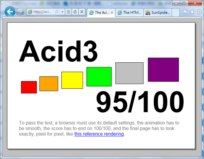Screen dimensions: 204x159
Task: Click the purple square
Action: pyautogui.click(x=163, y=70)
